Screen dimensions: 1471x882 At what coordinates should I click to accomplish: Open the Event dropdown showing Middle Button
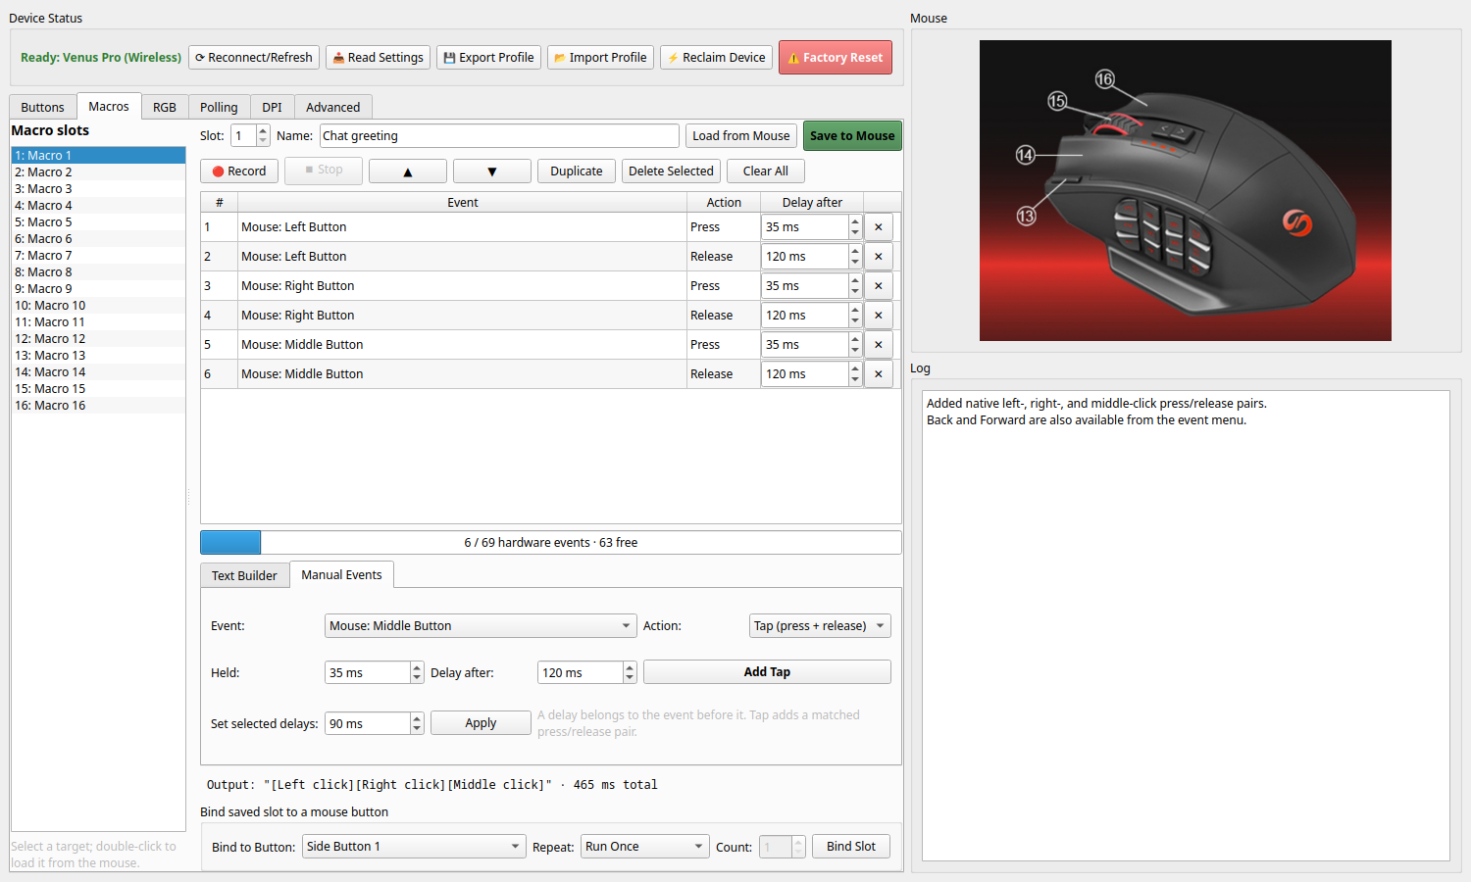pos(481,625)
